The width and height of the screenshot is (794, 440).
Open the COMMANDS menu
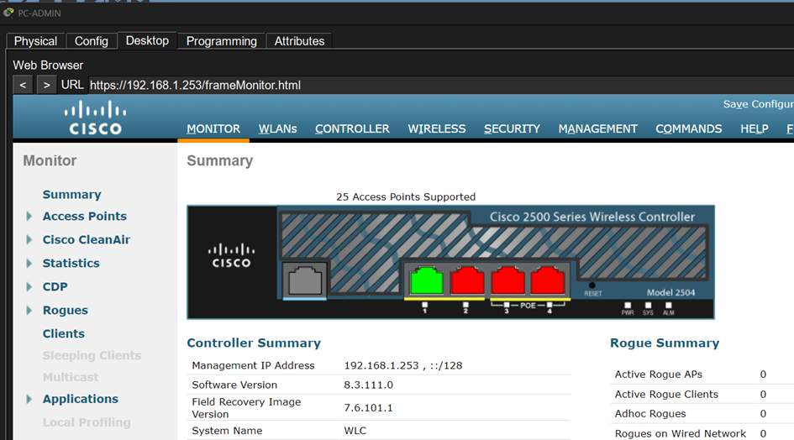[x=689, y=129]
